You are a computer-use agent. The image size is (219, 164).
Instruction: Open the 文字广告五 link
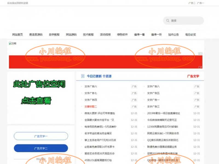153,93
